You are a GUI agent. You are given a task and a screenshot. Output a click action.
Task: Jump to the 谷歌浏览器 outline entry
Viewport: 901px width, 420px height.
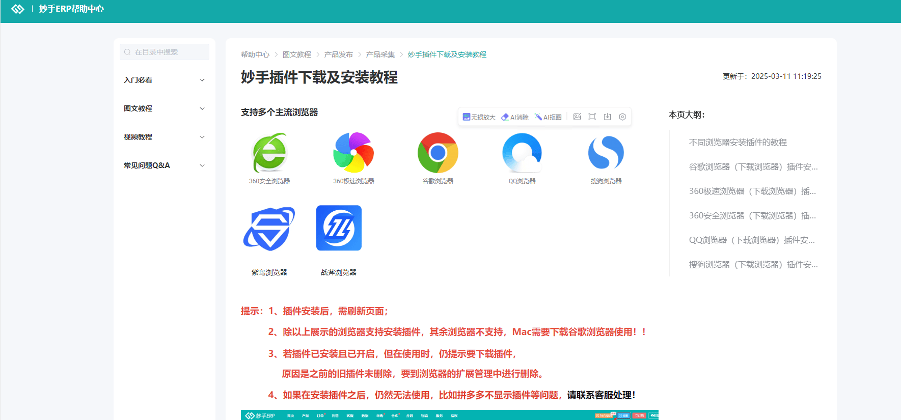[x=753, y=167]
